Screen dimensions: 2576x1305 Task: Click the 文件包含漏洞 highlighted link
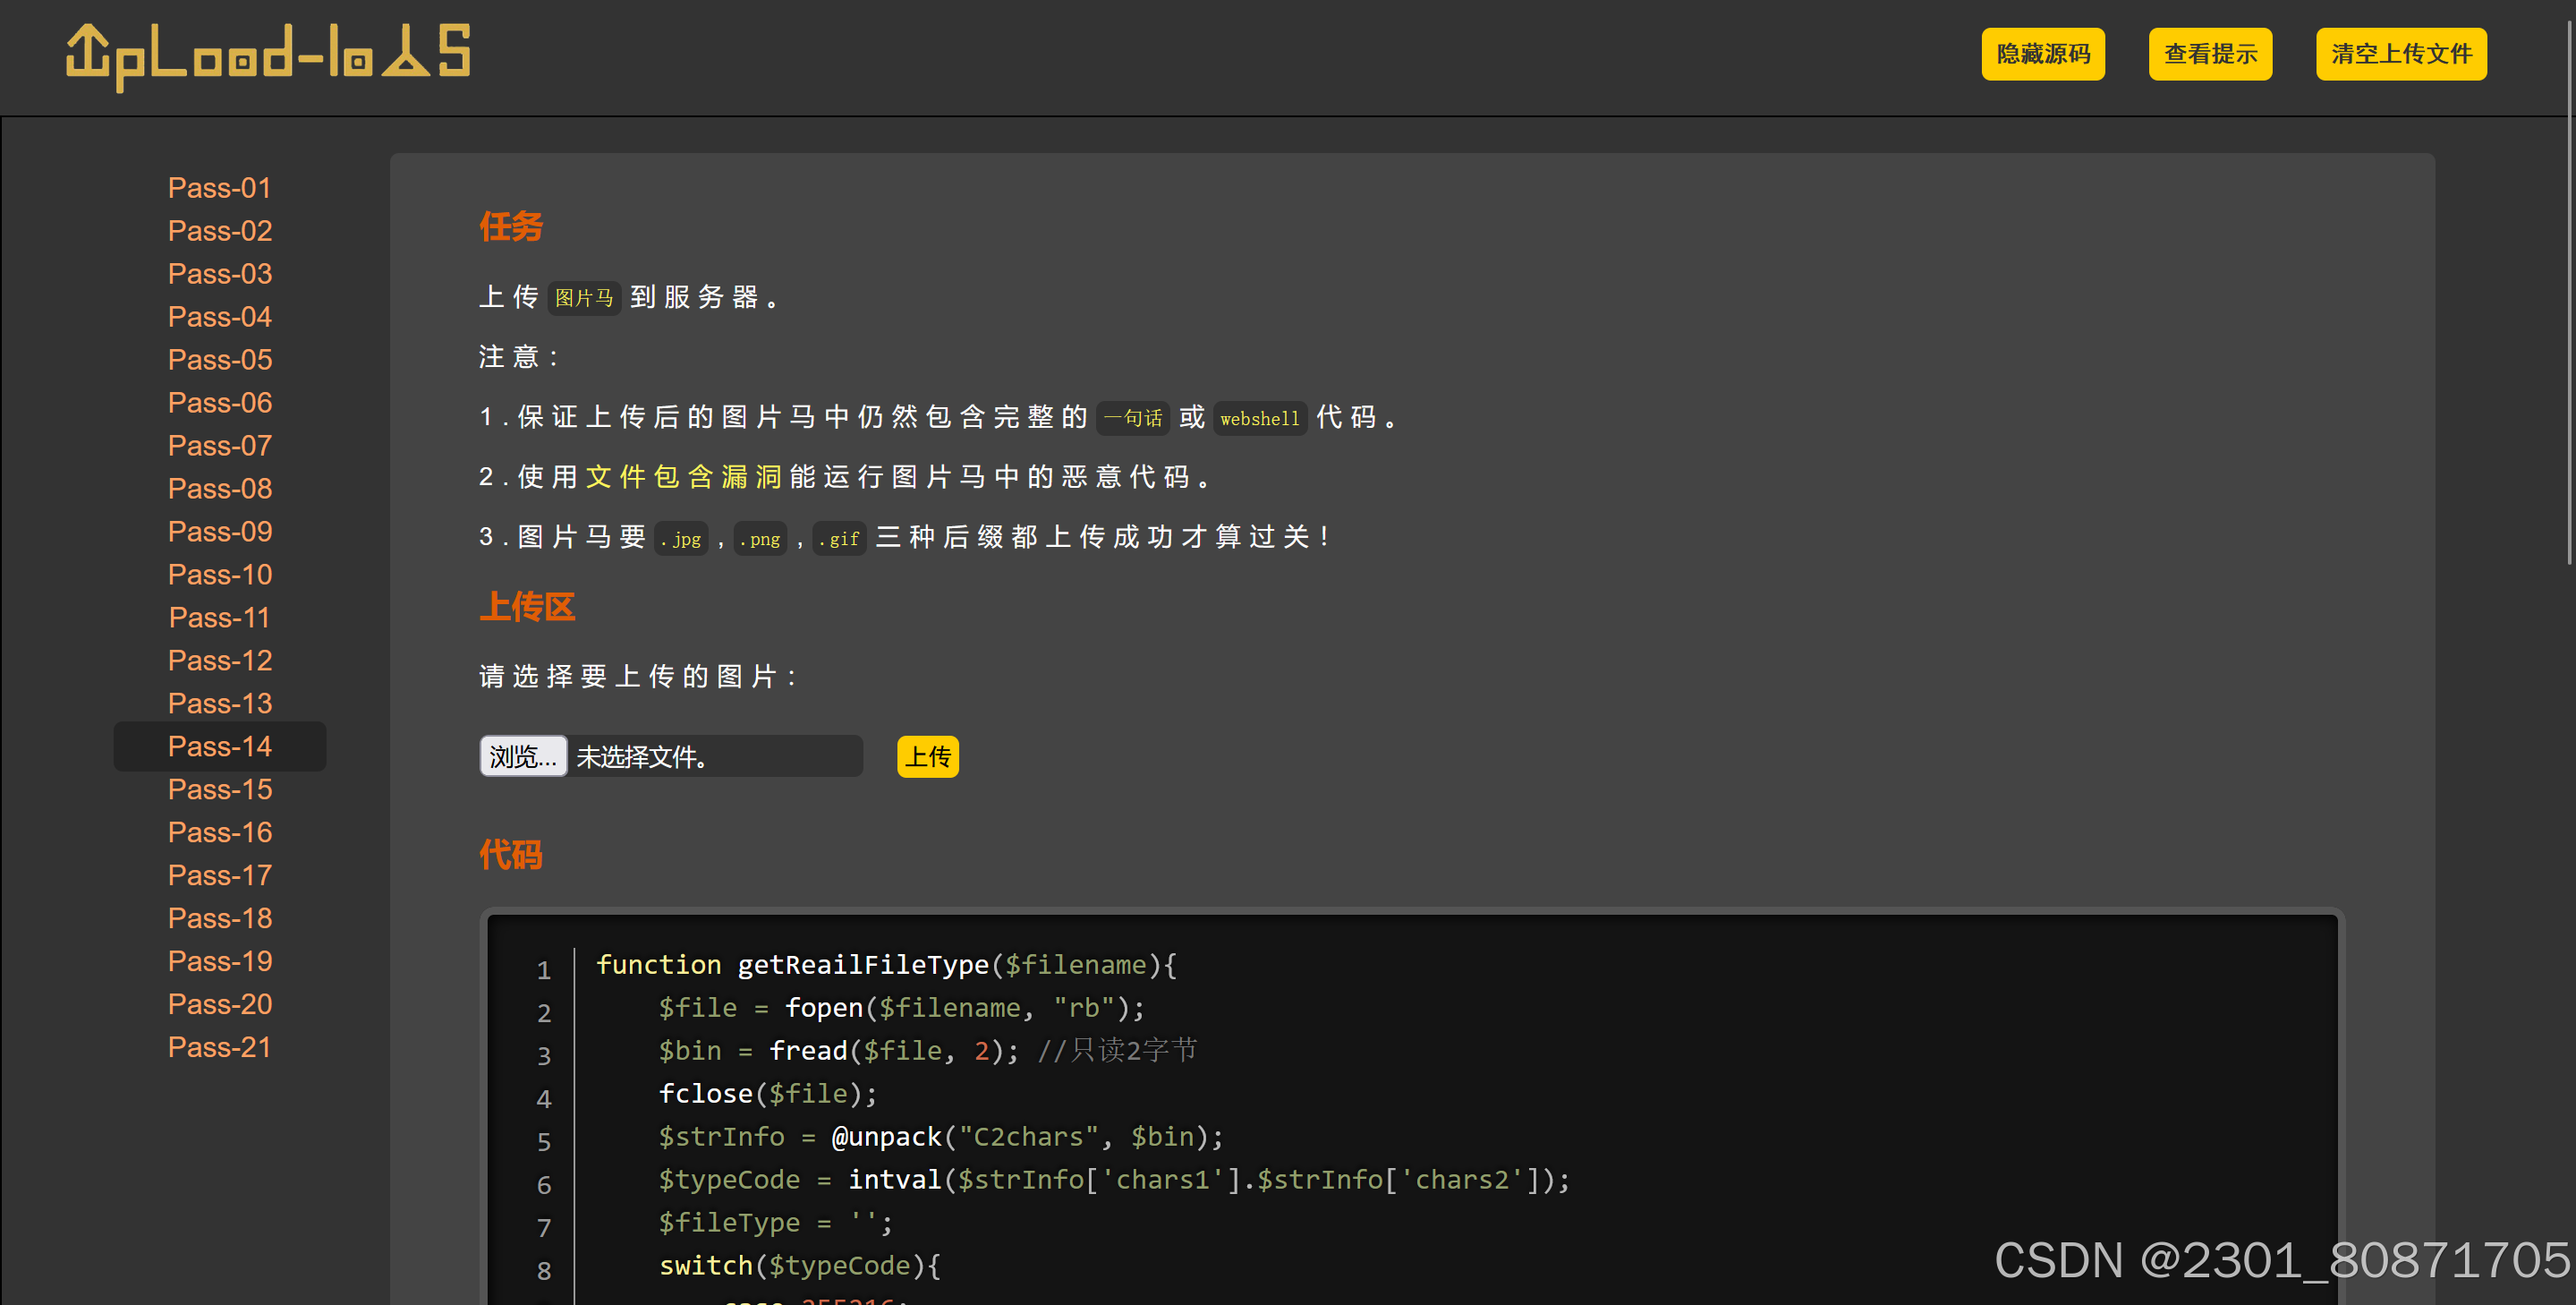[x=683, y=477]
